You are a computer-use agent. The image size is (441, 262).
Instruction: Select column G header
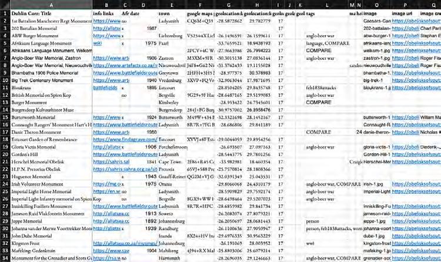229,5
